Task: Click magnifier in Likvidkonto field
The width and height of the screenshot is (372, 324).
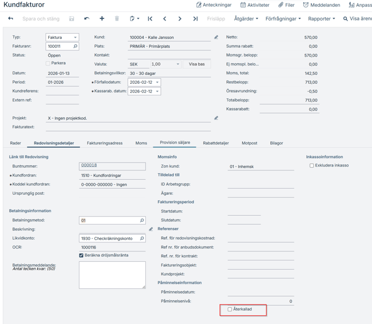Action: click(x=142, y=239)
